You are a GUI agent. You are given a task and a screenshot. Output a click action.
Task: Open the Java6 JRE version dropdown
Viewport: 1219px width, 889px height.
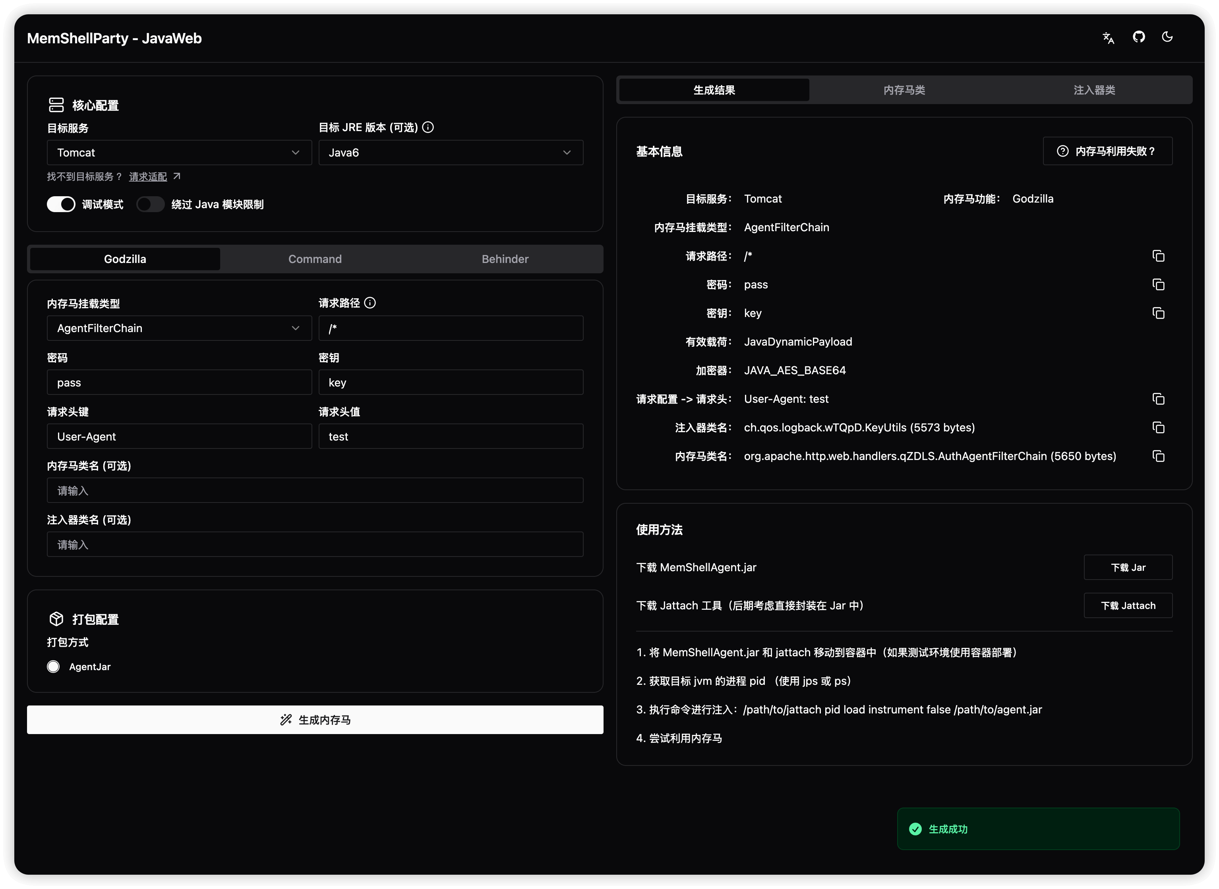(451, 152)
